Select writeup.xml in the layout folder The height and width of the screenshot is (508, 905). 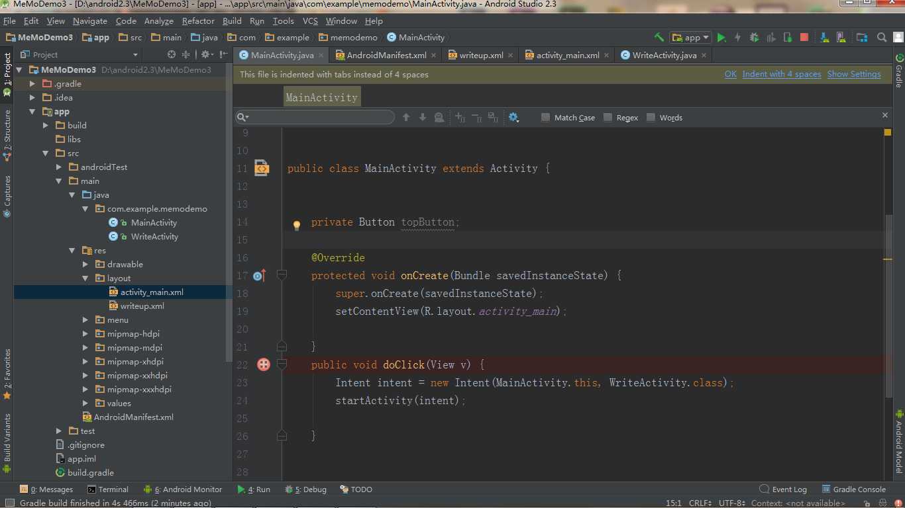tap(142, 306)
